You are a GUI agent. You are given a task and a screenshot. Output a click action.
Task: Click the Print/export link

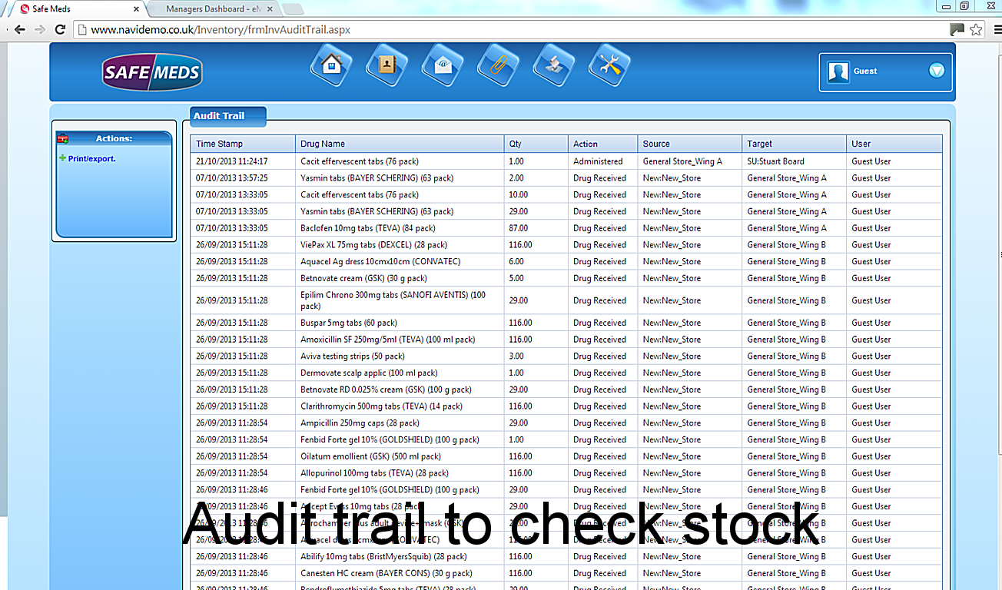click(x=91, y=159)
